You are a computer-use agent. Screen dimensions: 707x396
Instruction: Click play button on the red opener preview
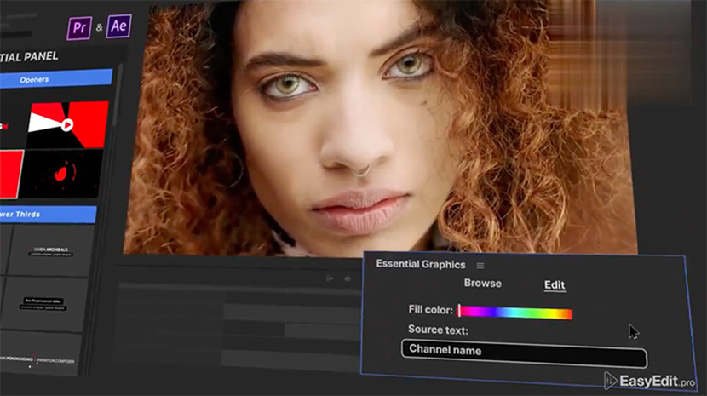[67, 124]
